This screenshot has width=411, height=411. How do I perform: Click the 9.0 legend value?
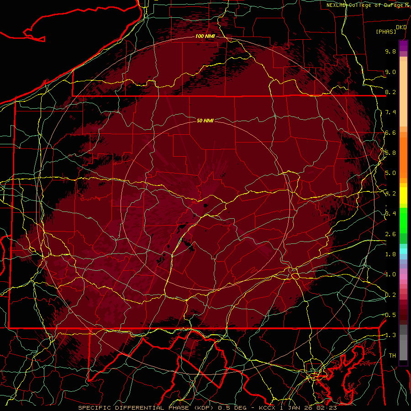coord(390,72)
